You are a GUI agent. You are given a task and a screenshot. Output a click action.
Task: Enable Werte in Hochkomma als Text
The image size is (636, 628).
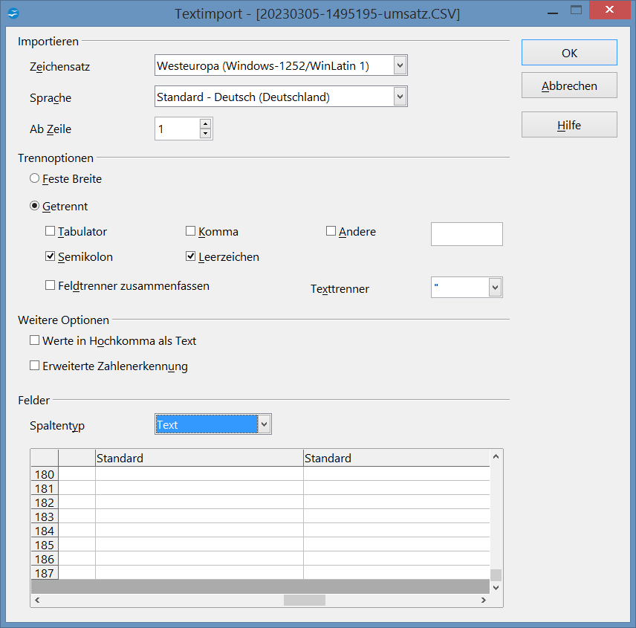[34, 340]
